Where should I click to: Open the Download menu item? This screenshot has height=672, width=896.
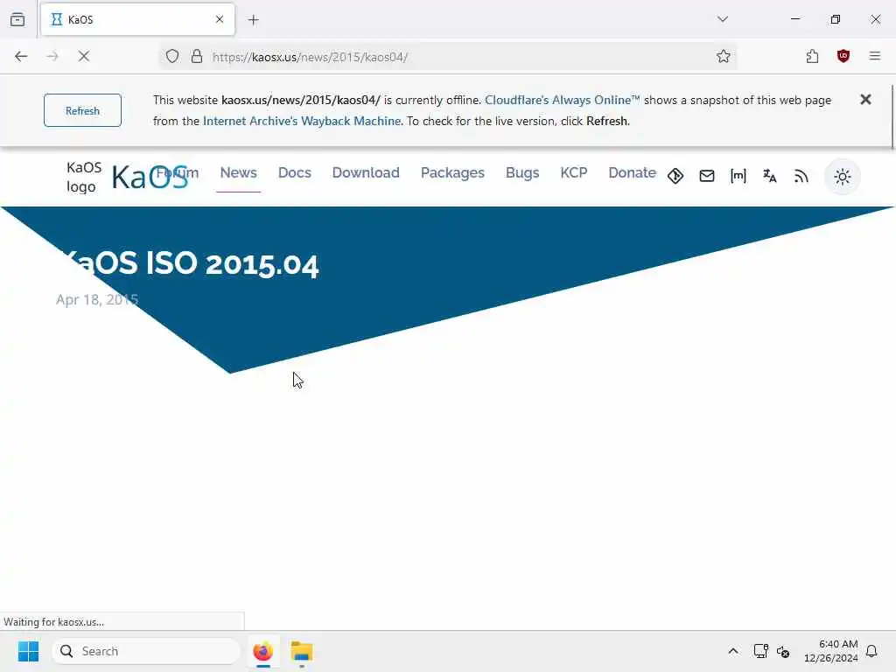pos(366,172)
